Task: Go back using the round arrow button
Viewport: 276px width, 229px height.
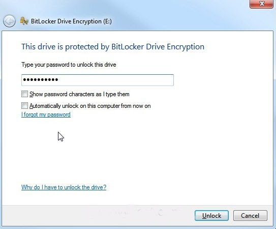Action: pos(9,21)
